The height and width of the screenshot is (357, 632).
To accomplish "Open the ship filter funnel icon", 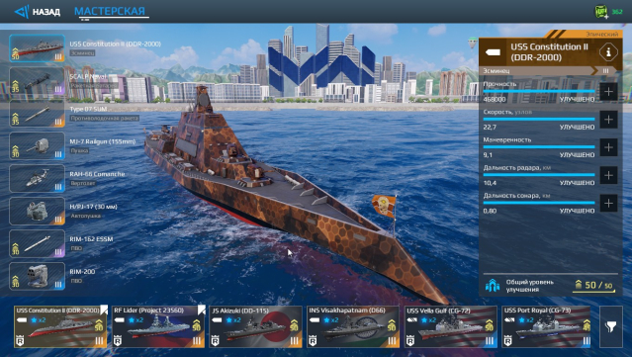I will pos(611,326).
